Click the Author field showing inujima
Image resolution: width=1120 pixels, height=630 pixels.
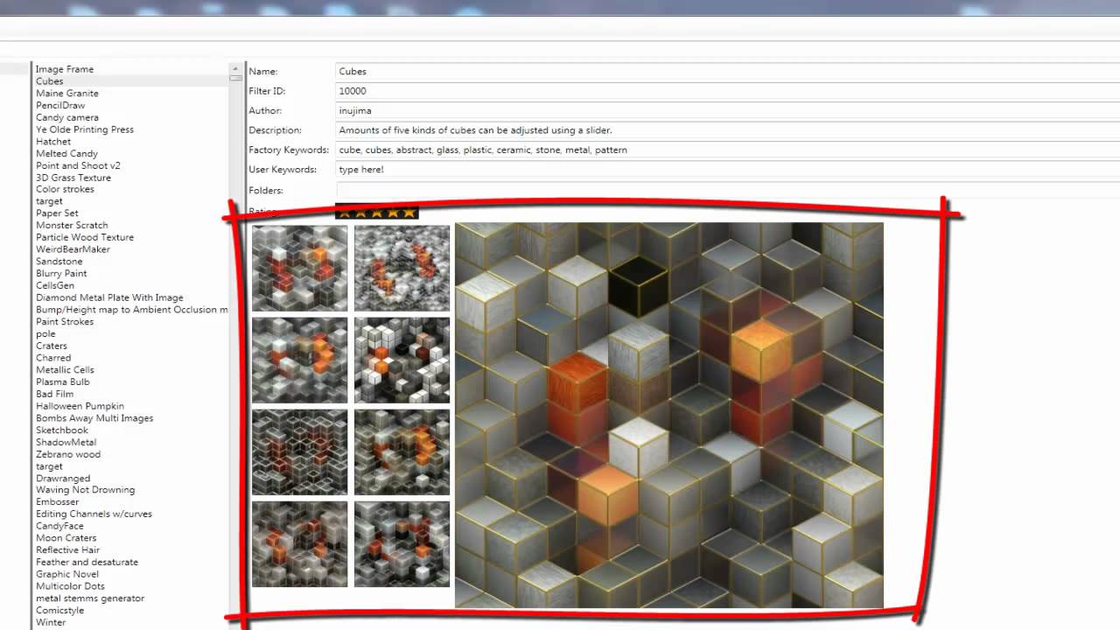pos(727,111)
